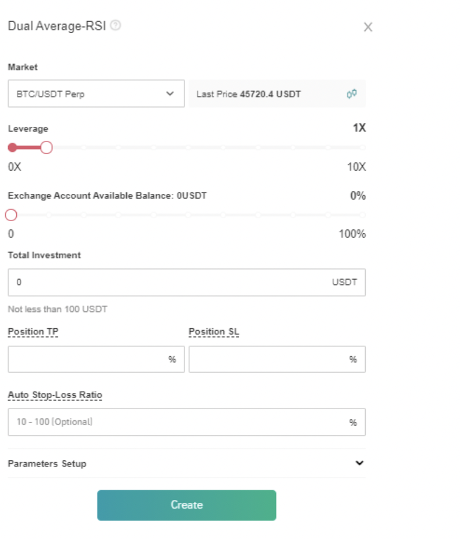Viewport: 460px width, 539px height.
Task: Click the Position SL percentage field
Action: pos(268,359)
